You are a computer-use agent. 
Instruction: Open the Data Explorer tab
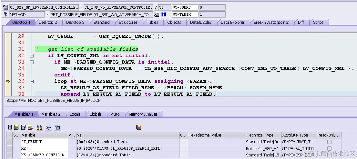[232, 22]
